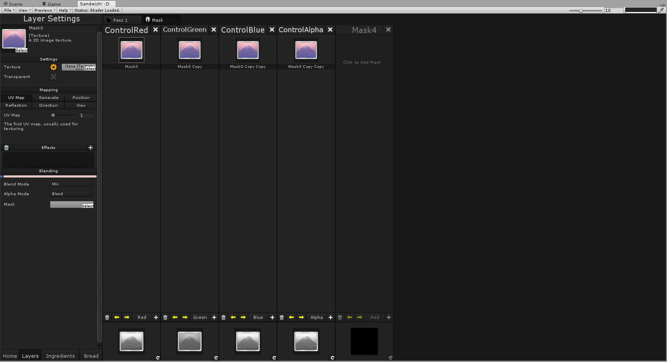The image size is (667, 362).
Task: Move ControlRed layer left with yellow arrow
Action: [117, 317]
